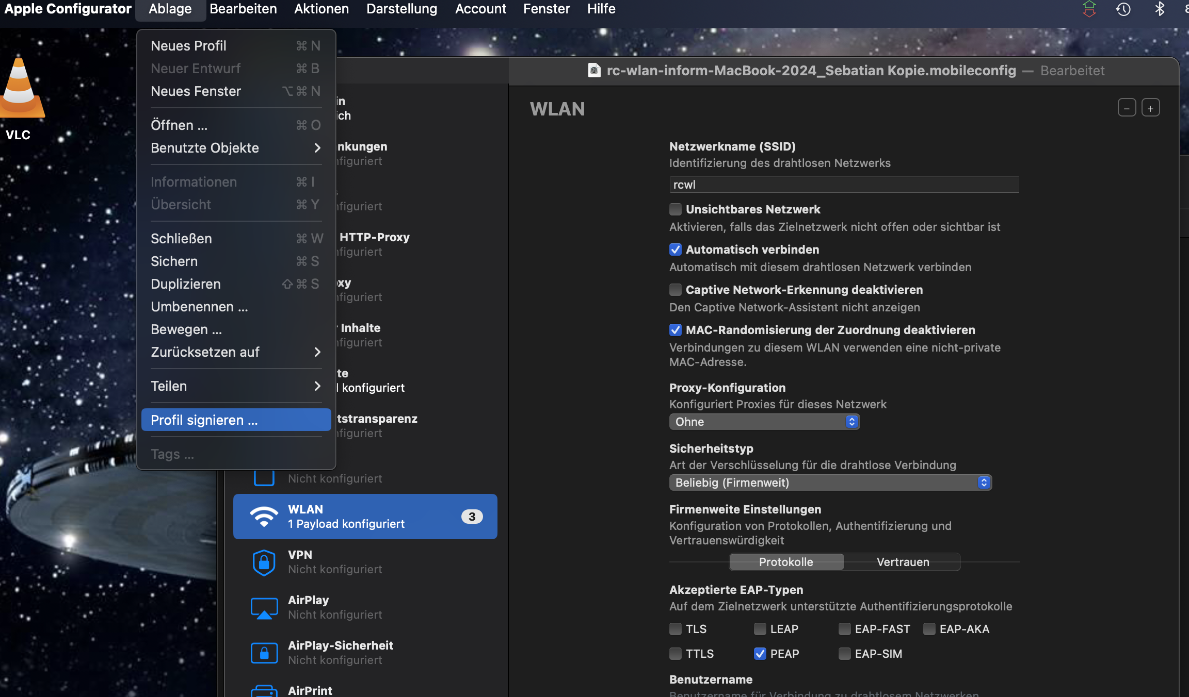Open Time Machine menu bar icon
Screen dimensions: 1189x697
click(1123, 9)
